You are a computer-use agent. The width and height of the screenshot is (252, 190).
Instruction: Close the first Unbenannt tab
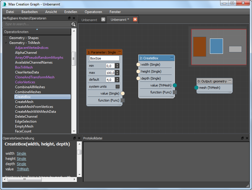coord(103,19)
